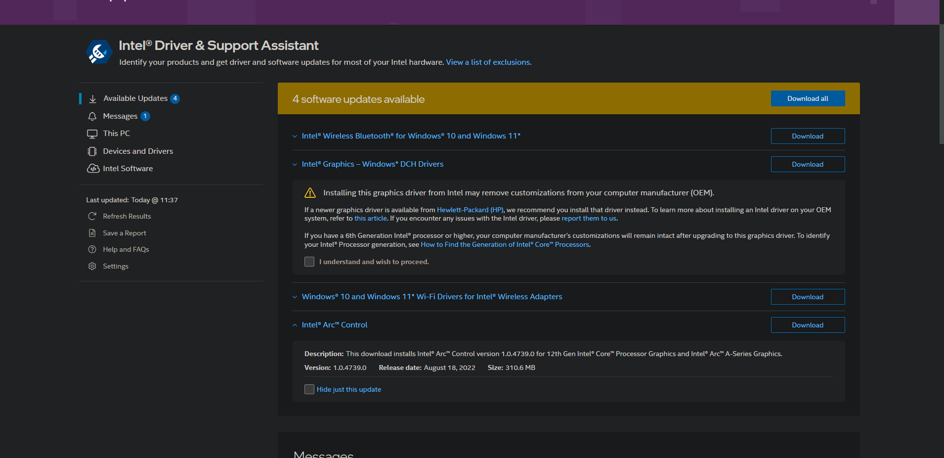944x458 pixels.
Task: Click 'Save a Report' in sidebar
Action: 125,233
